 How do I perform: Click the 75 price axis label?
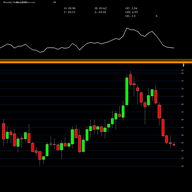pos(182,81)
